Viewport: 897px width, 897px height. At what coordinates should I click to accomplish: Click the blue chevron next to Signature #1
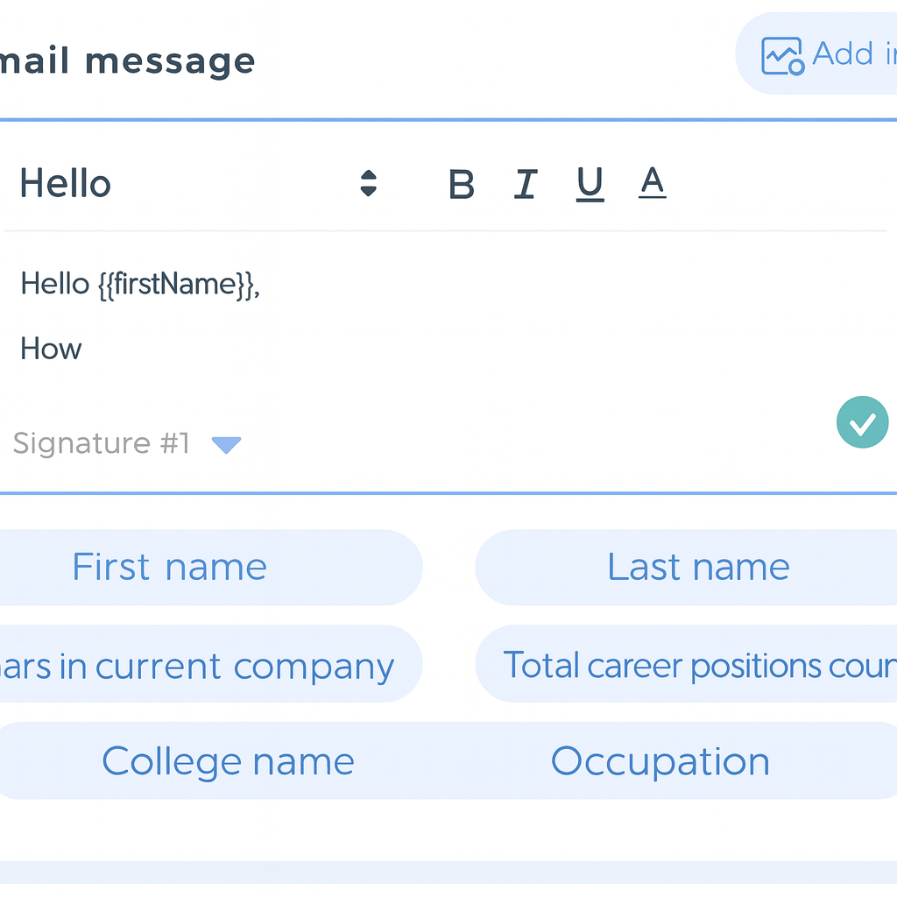[227, 445]
